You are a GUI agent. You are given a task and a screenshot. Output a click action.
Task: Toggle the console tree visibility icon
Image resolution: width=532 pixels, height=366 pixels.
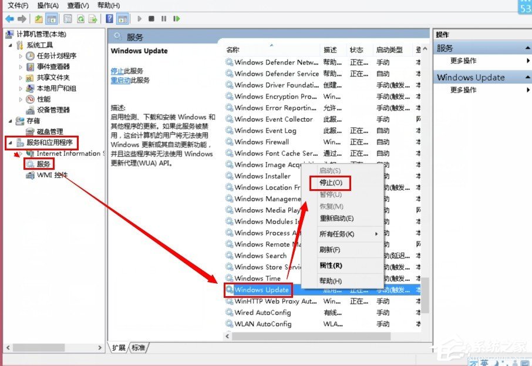pyautogui.click(x=52, y=18)
